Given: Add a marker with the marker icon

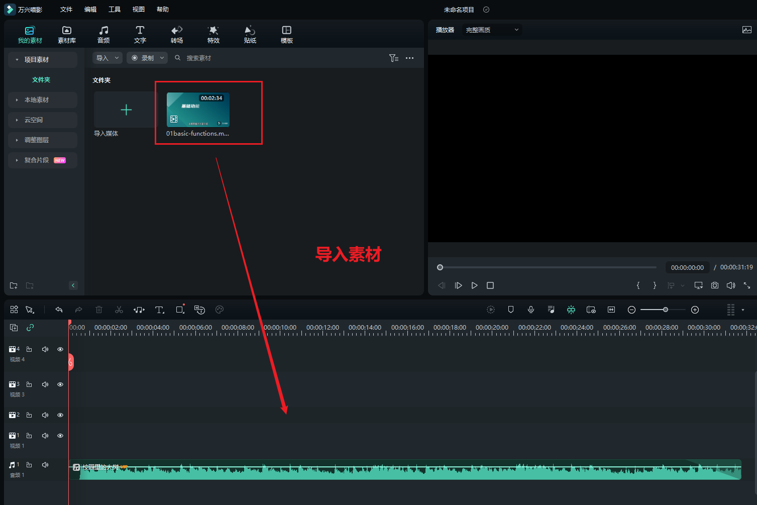Looking at the screenshot, I should coord(510,310).
